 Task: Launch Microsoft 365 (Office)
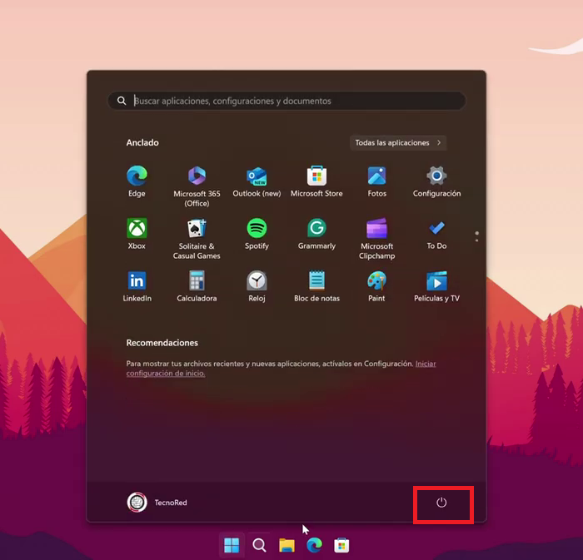[x=197, y=186]
